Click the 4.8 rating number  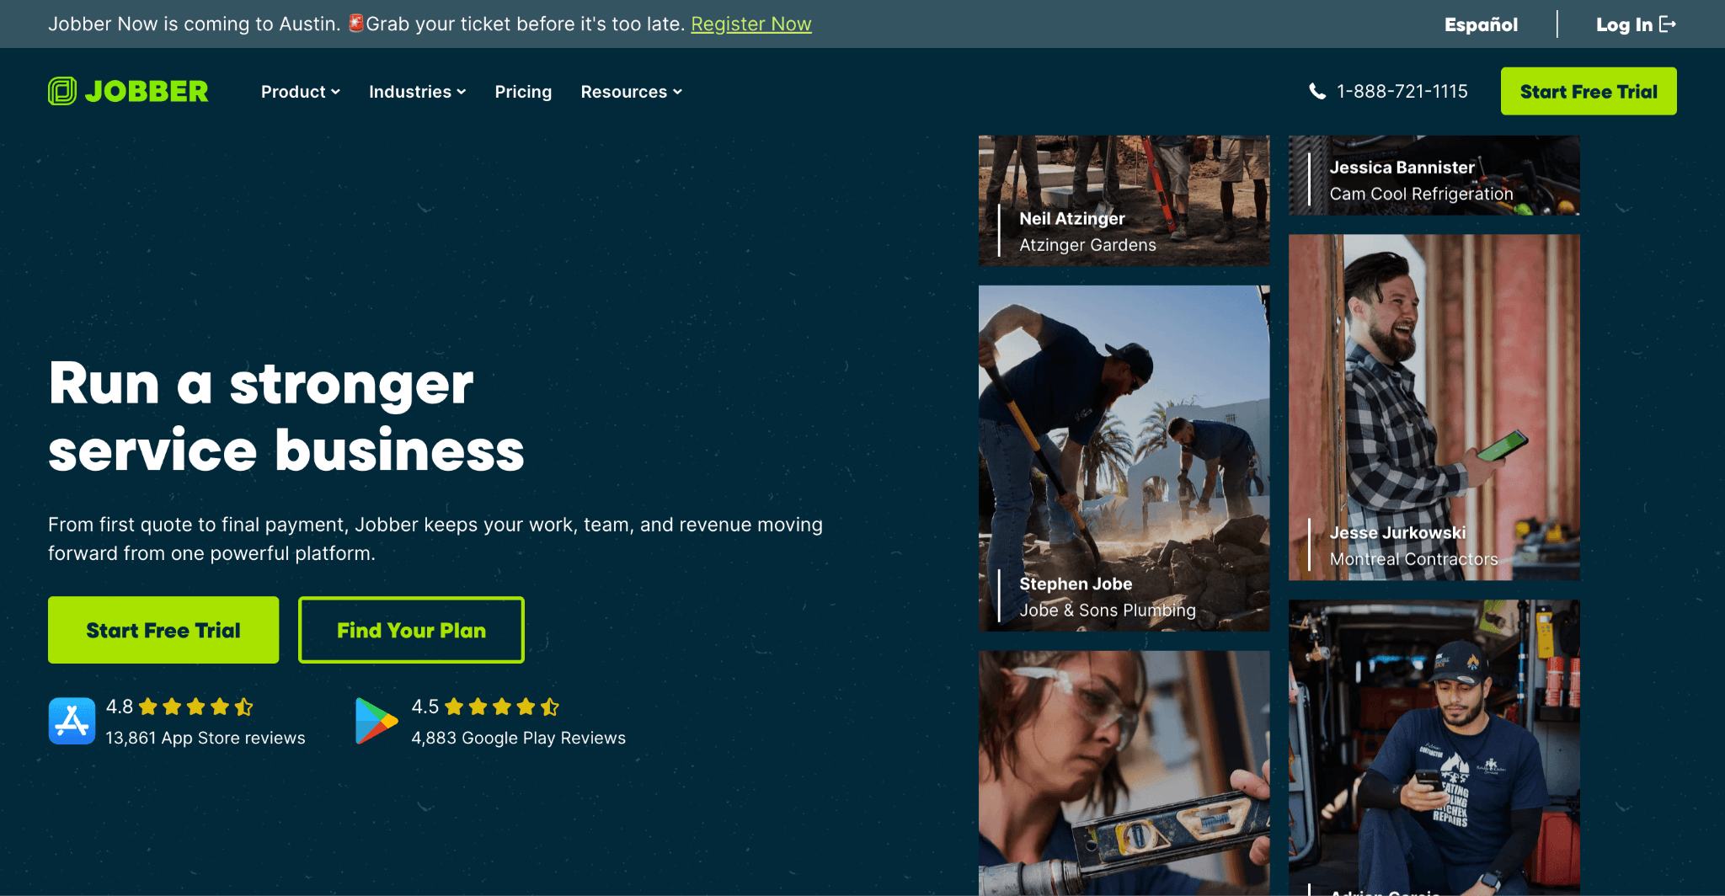coord(120,707)
